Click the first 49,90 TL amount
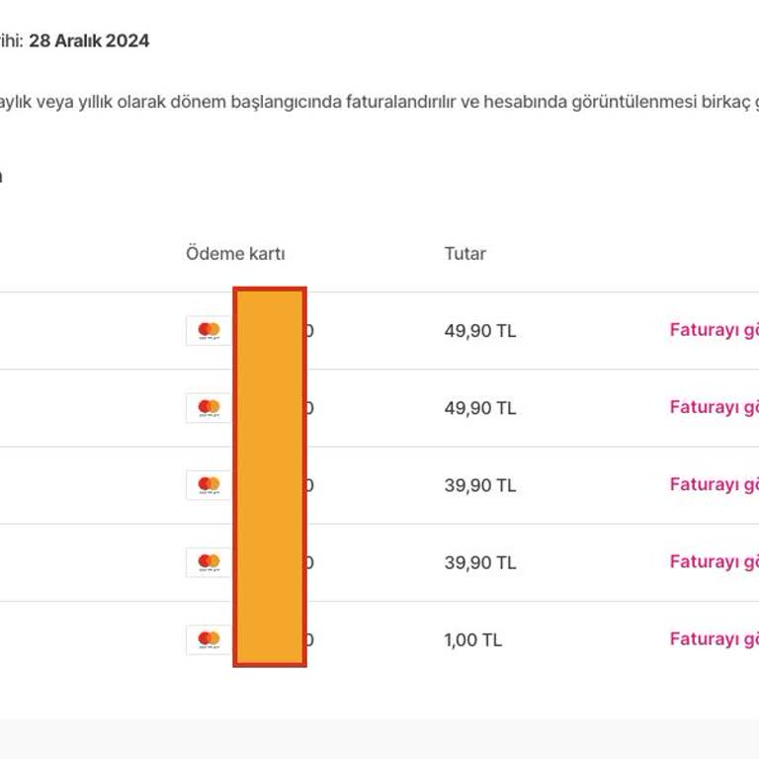This screenshot has width=759, height=759. click(x=479, y=331)
